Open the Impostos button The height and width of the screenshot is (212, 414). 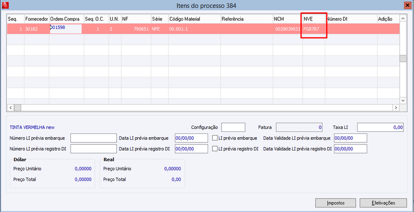pyautogui.click(x=336, y=203)
